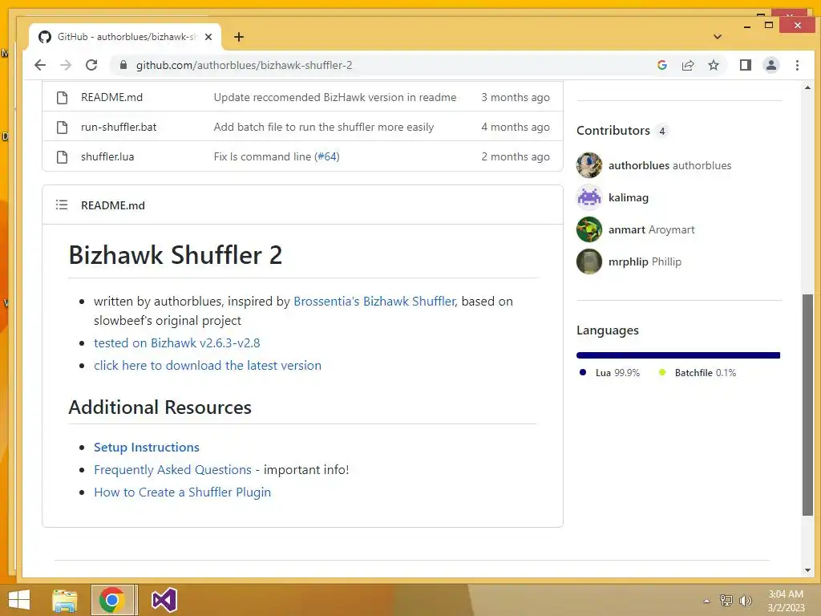Open Setup Instructions link

coord(147,448)
